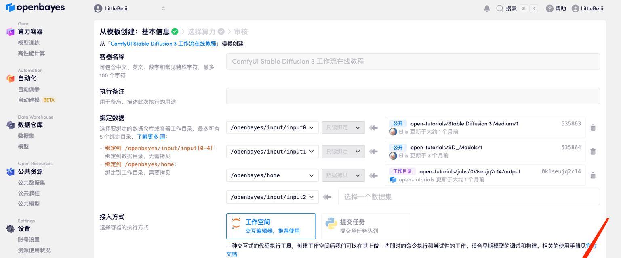Click the 选择一个数据集 field
Viewport: 621px width, 258px height.
(469, 197)
